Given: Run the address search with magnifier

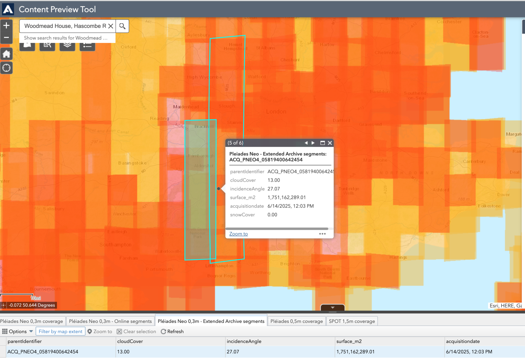Looking at the screenshot, I should point(122,26).
